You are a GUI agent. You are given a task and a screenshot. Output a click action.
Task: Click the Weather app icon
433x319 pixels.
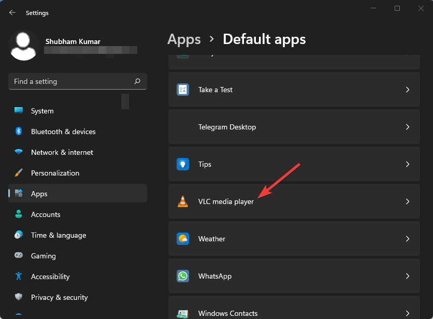(x=183, y=239)
